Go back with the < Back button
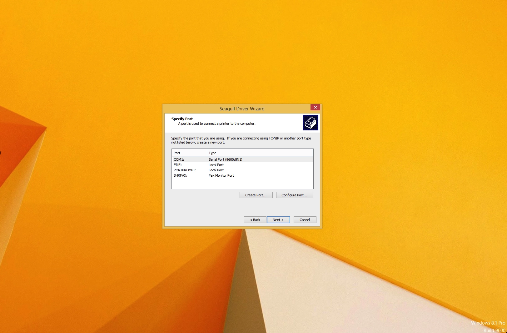This screenshot has height=333, width=507. pyautogui.click(x=255, y=220)
